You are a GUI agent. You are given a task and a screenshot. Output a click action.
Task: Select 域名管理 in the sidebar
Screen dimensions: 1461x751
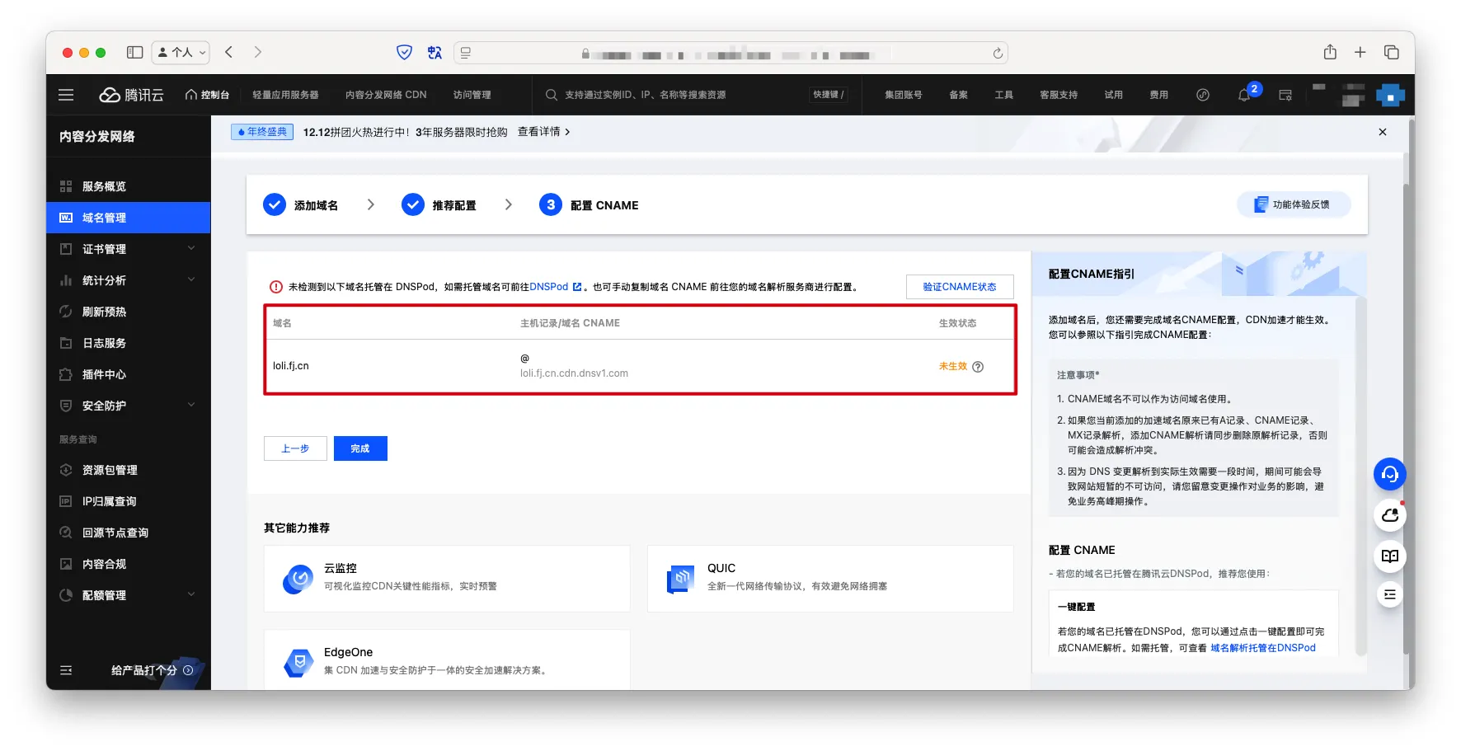(105, 218)
